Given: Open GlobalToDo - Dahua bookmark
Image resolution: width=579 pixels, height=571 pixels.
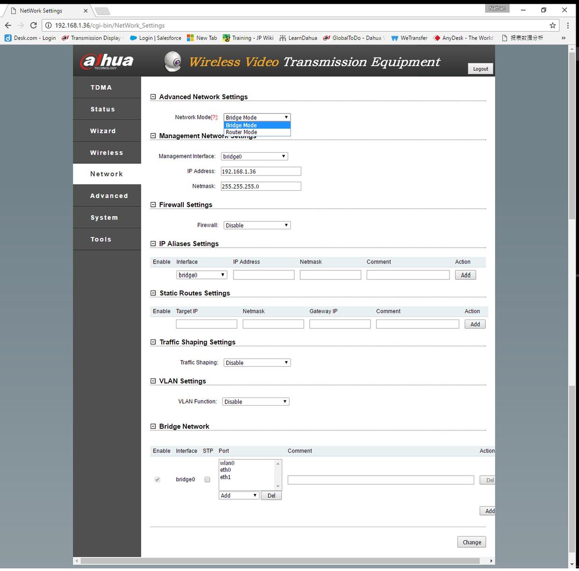Looking at the screenshot, I should tap(354, 38).
